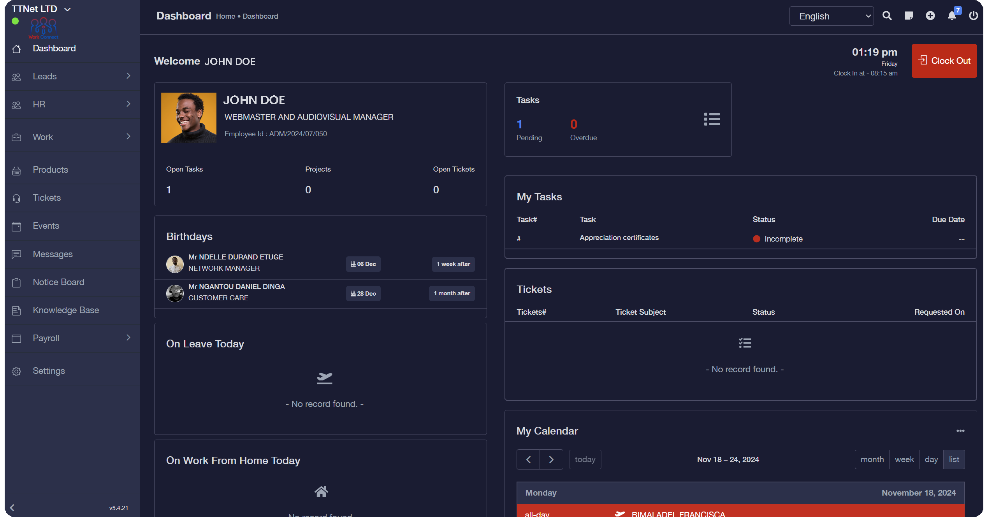The height and width of the screenshot is (517, 988).
Task: Click the plus quick-add icon
Action: [930, 16]
